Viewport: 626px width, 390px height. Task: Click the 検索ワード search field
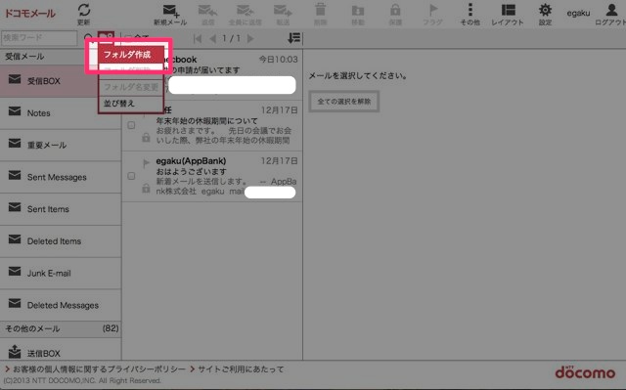[39, 38]
